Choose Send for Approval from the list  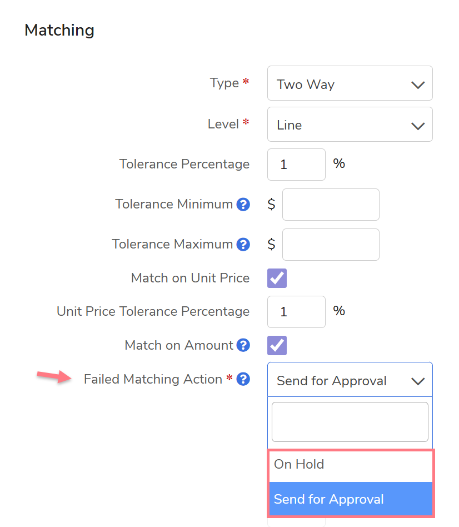pyautogui.click(x=350, y=499)
